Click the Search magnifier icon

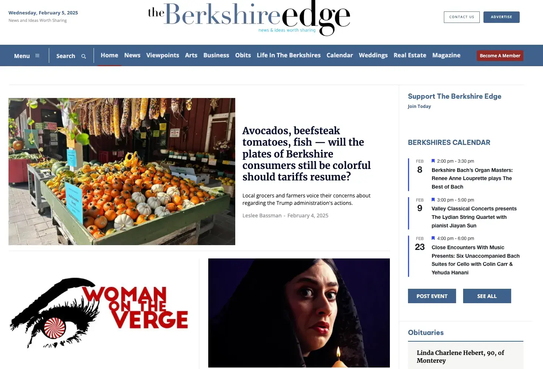point(84,56)
